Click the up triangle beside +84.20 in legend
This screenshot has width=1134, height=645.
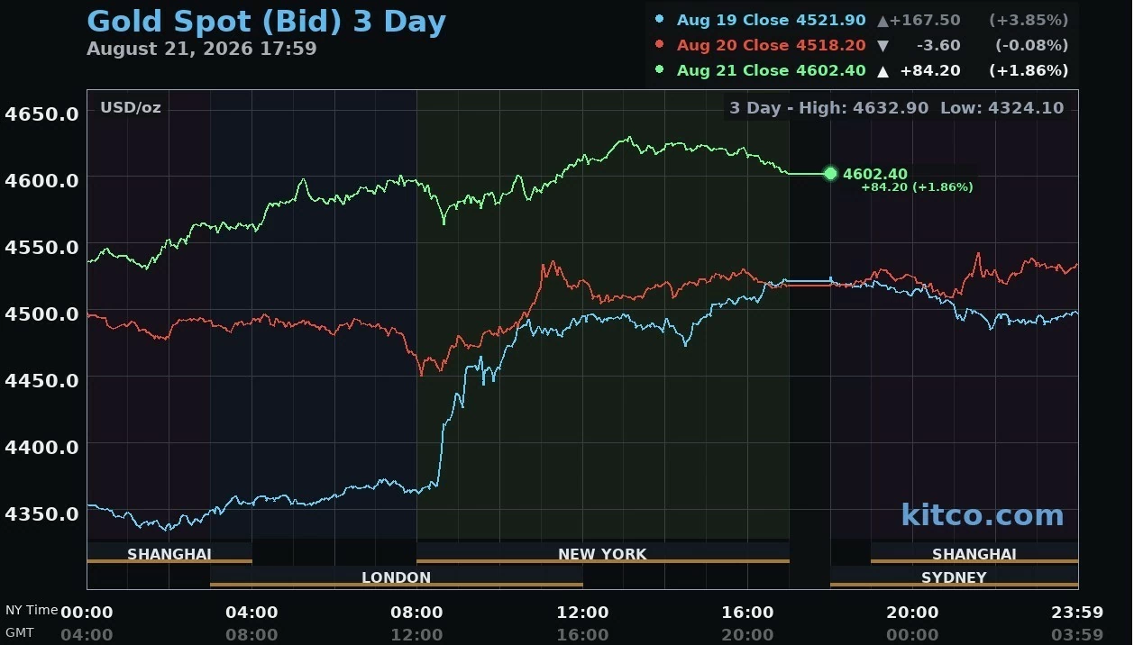pos(883,70)
